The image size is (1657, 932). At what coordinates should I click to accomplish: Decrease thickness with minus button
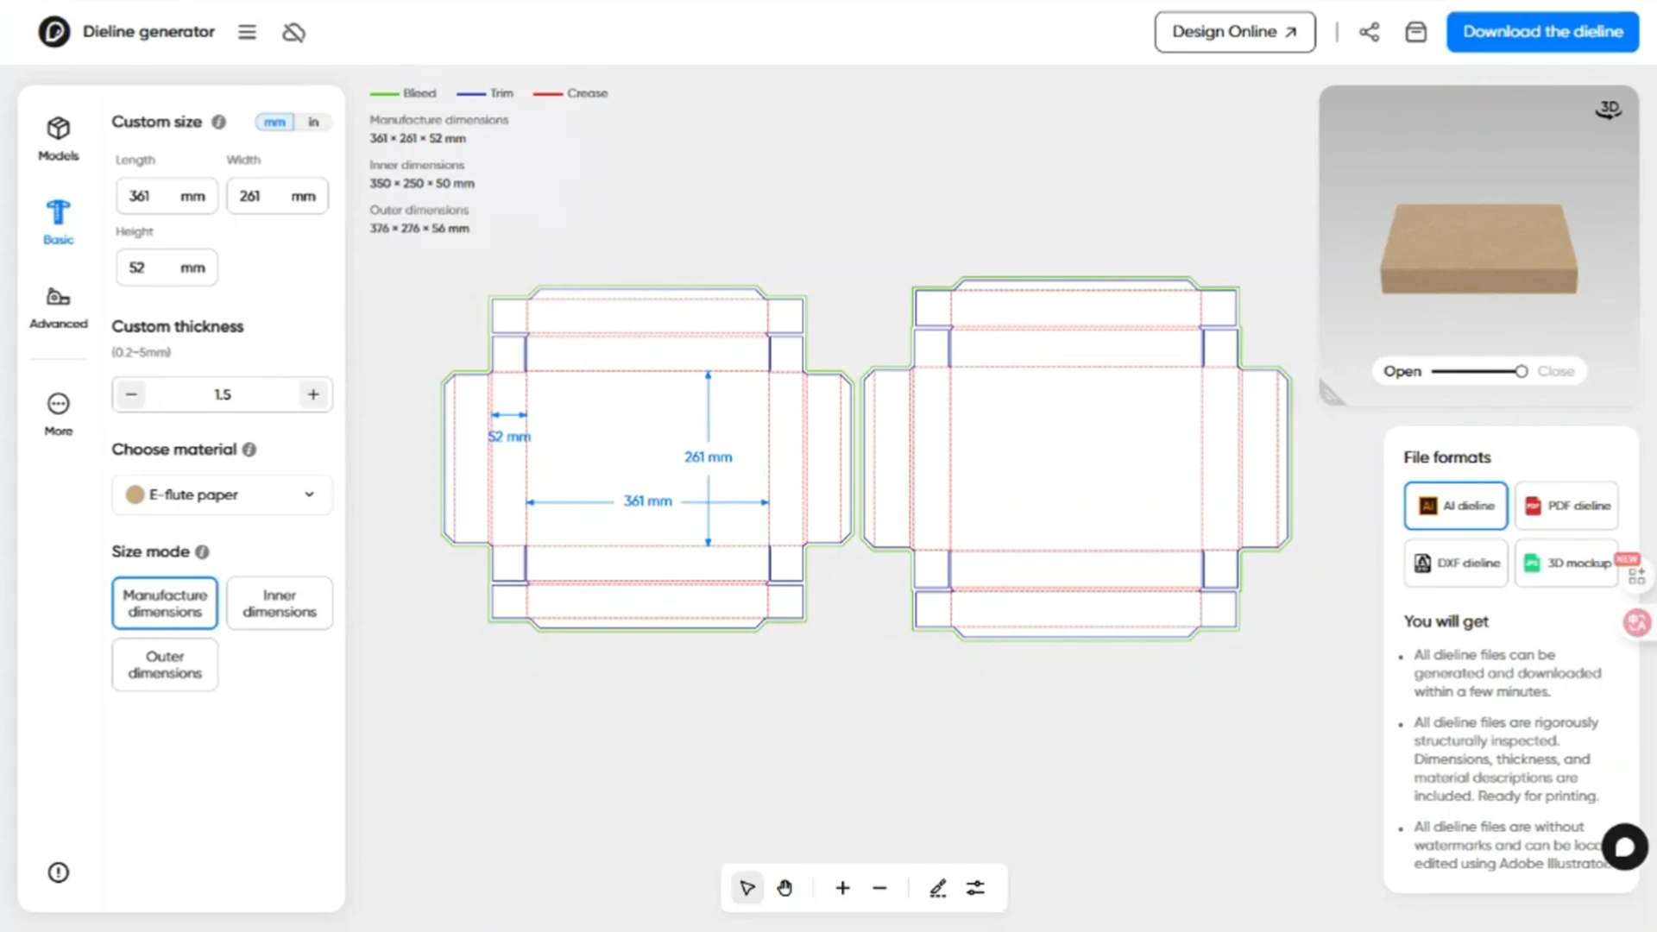131,394
